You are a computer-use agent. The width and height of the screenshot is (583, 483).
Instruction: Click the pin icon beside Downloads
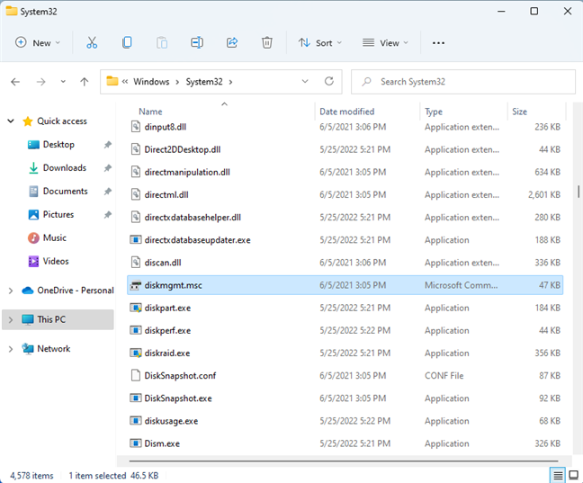pos(107,167)
